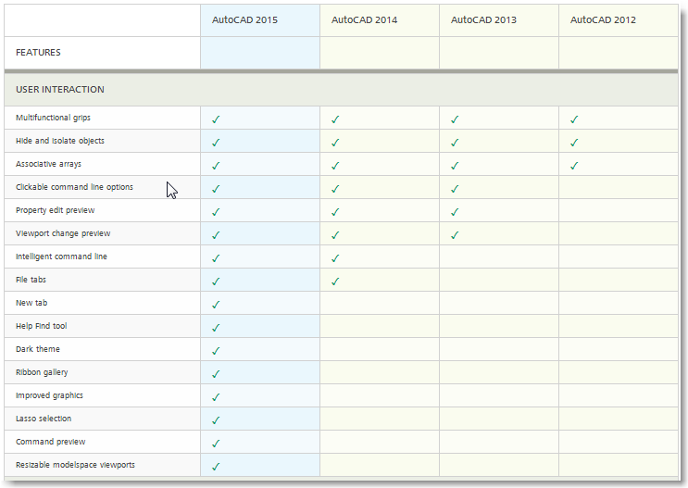Image resolution: width=688 pixels, height=488 pixels.
Task: Select the Associative arrays label
Action: (48, 164)
